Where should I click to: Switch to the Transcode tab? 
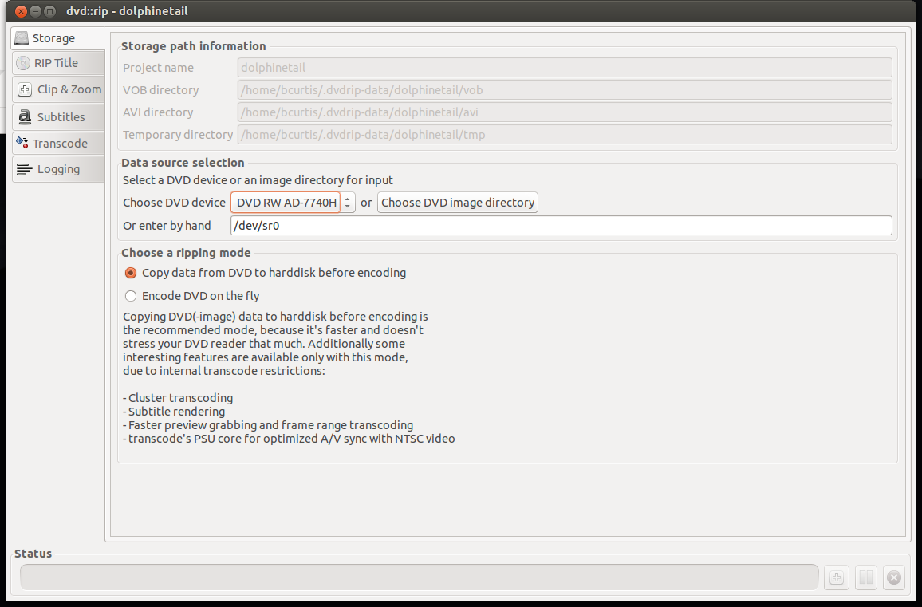pyautogui.click(x=59, y=144)
